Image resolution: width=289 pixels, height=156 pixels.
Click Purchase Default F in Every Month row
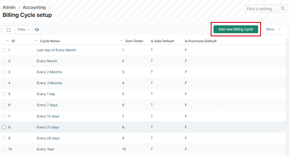pyautogui.click(x=186, y=61)
